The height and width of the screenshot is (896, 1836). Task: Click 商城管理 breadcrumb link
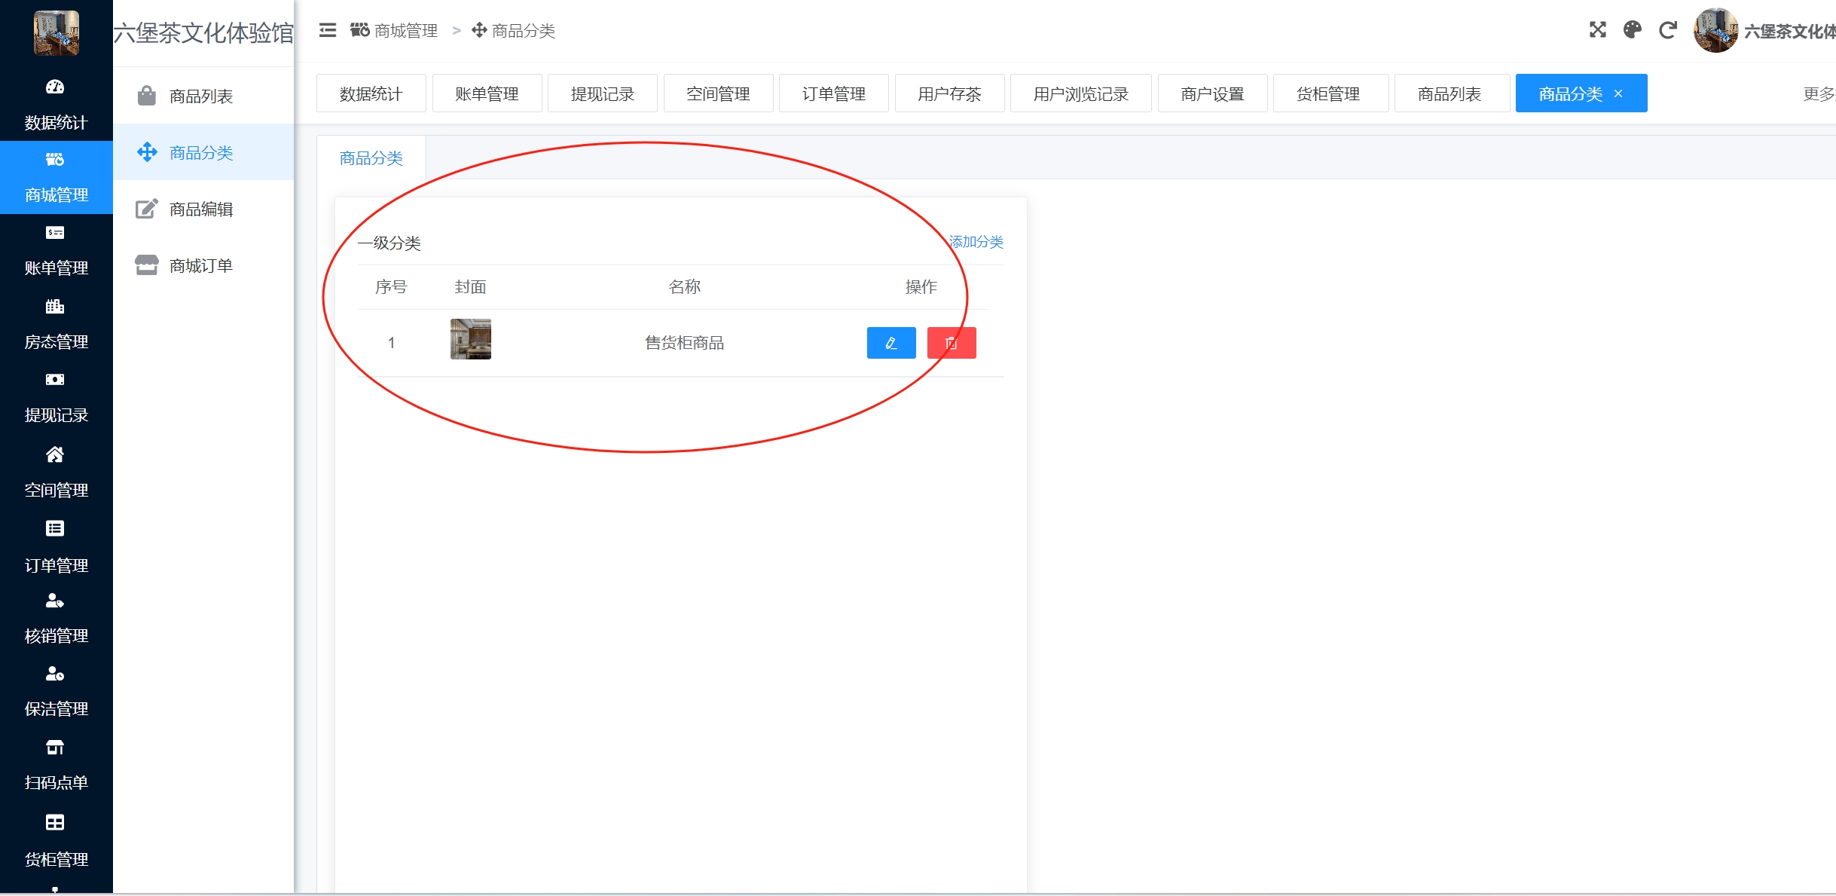tap(405, 31)
